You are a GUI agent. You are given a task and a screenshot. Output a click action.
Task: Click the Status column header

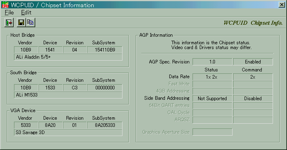[211, 70]
